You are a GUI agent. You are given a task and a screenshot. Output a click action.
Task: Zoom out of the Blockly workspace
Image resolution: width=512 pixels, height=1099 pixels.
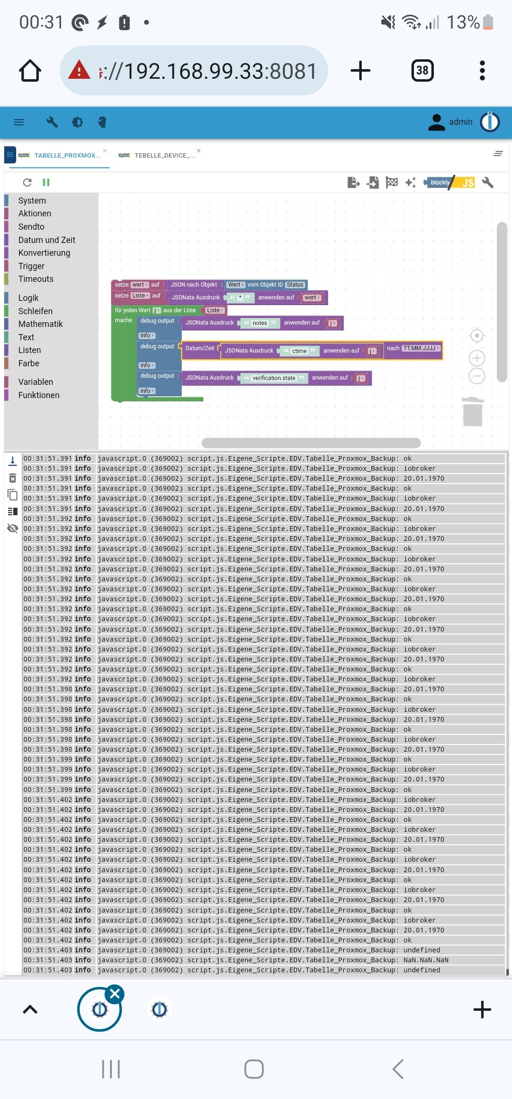[x=476, y=376]
